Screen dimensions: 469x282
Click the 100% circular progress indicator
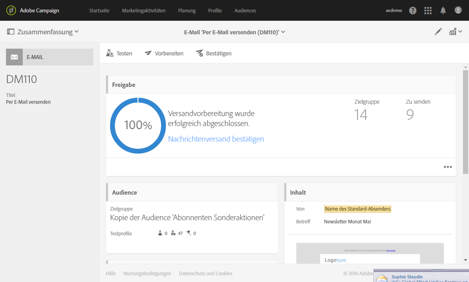tap(138, 125)
